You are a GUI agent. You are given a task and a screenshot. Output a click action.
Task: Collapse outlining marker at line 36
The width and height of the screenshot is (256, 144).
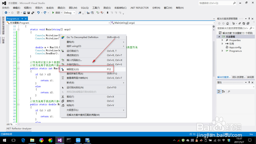18,105
